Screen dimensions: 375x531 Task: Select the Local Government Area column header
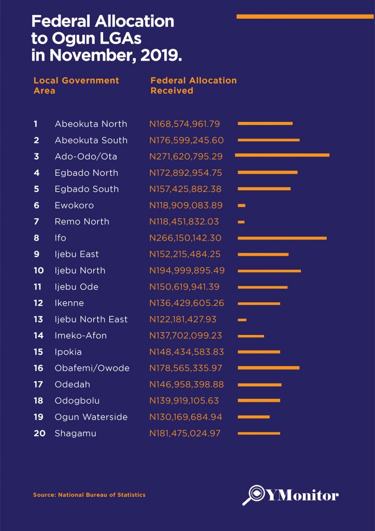[x=76, y=86]
